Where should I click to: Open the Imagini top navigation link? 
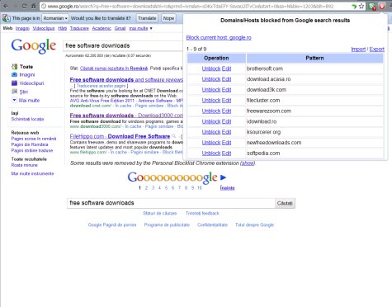tap(22, 28)
